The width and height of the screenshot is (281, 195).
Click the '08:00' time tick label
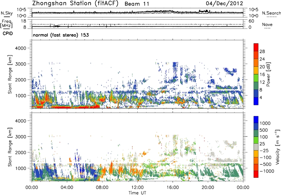coord(102,188)
